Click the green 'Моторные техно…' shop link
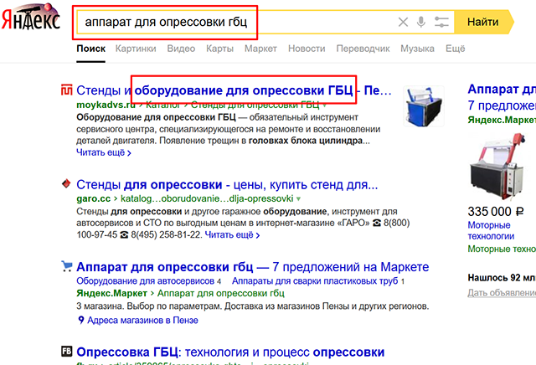The image size is (536, 365). point(502,249)
